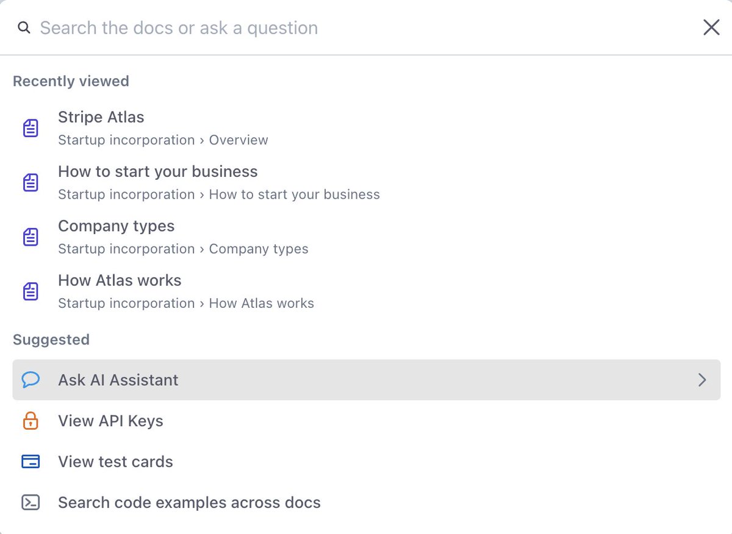Screen dimensions: 732x534
Task: Click the How to start your business document icon
Action: click(30, 182)
